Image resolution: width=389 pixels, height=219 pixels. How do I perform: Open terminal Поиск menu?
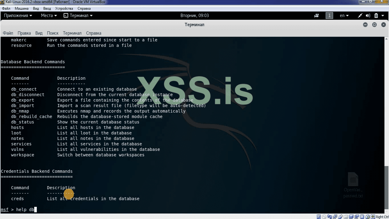click(53, 33)
